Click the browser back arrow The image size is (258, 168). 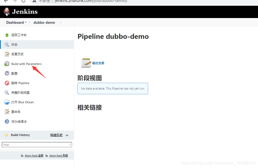click(x=6, y=1)
